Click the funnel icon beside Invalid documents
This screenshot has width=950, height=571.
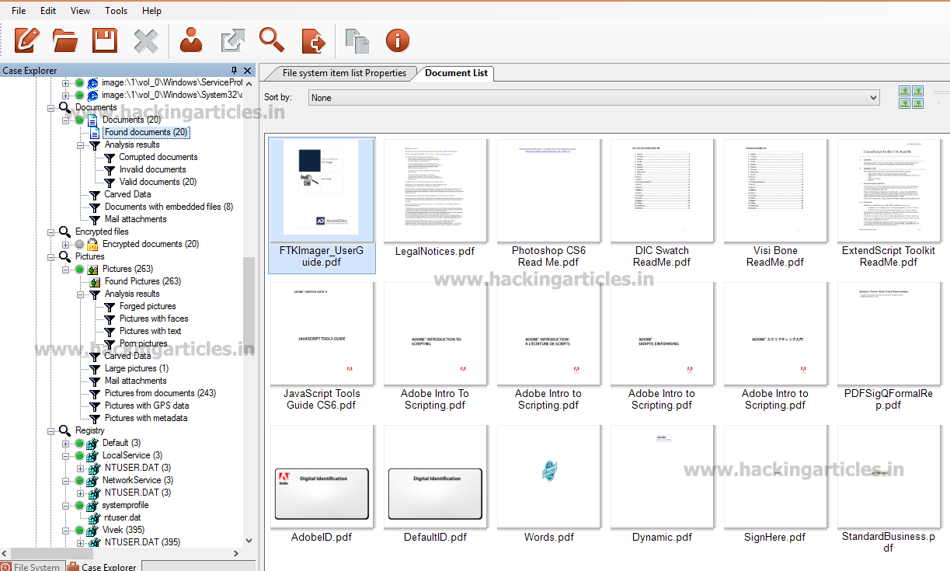[x=110, y=169]
